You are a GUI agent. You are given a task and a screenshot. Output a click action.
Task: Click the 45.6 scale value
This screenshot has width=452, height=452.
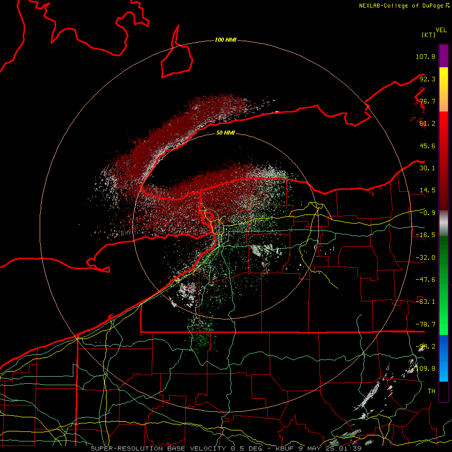[427, 146]
